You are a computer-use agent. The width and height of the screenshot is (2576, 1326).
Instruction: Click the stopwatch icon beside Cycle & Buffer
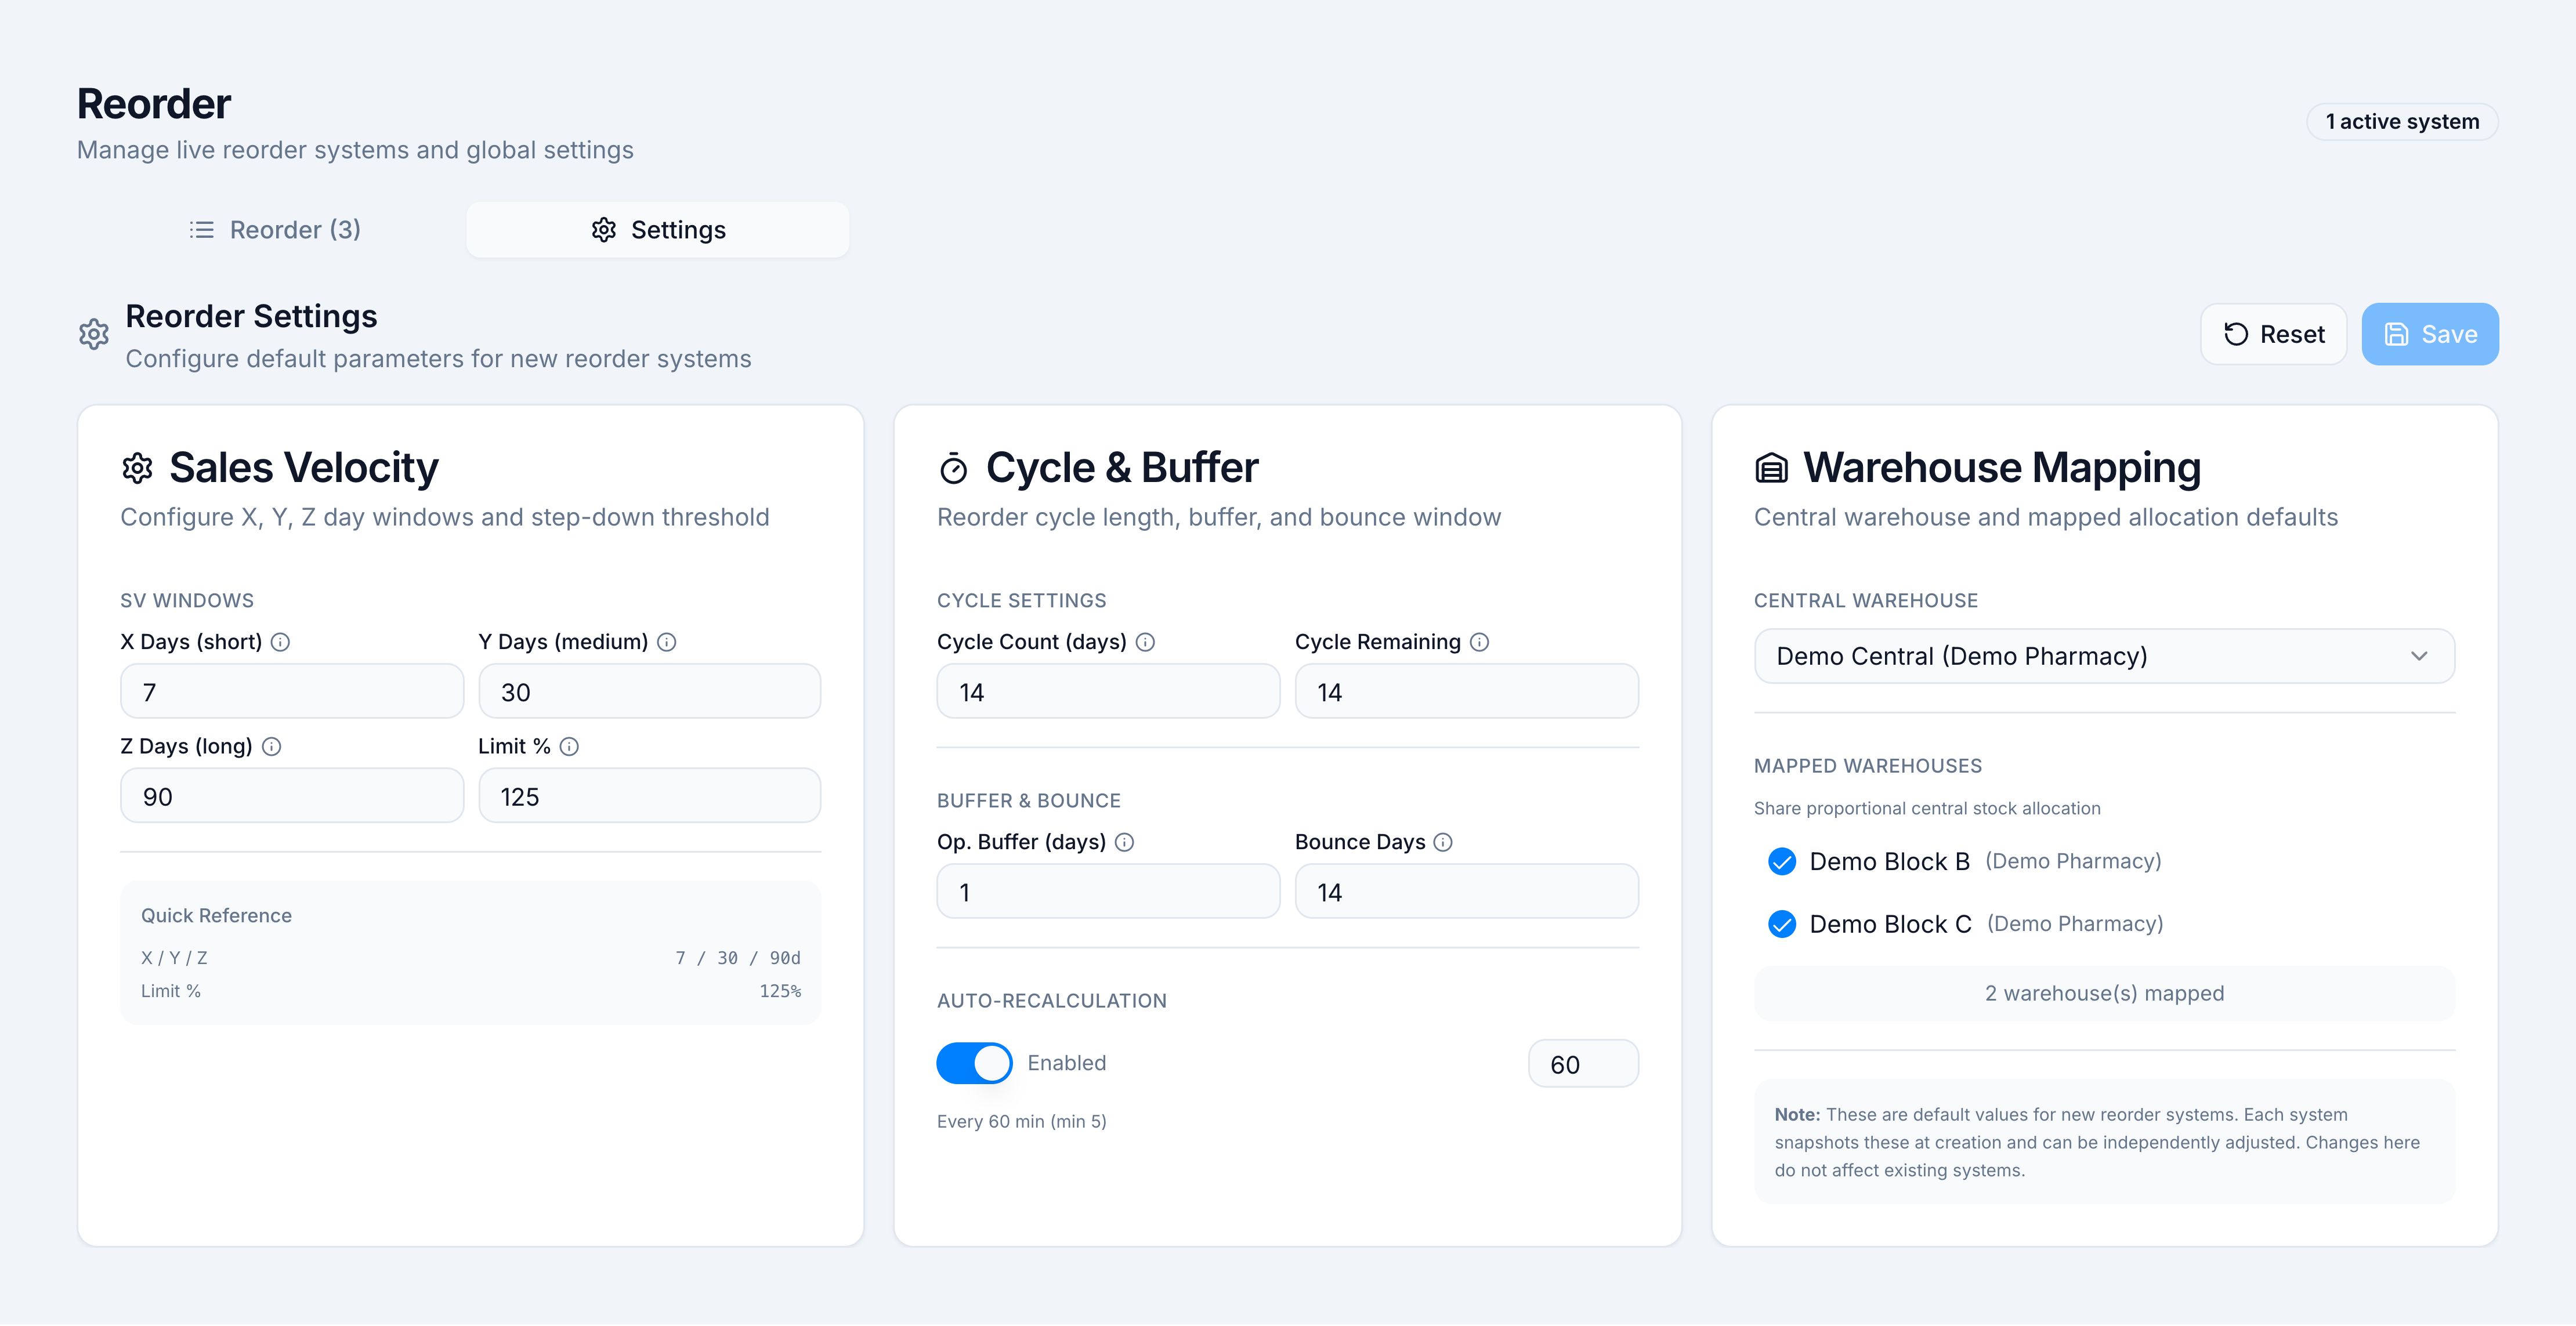[954, 468]
